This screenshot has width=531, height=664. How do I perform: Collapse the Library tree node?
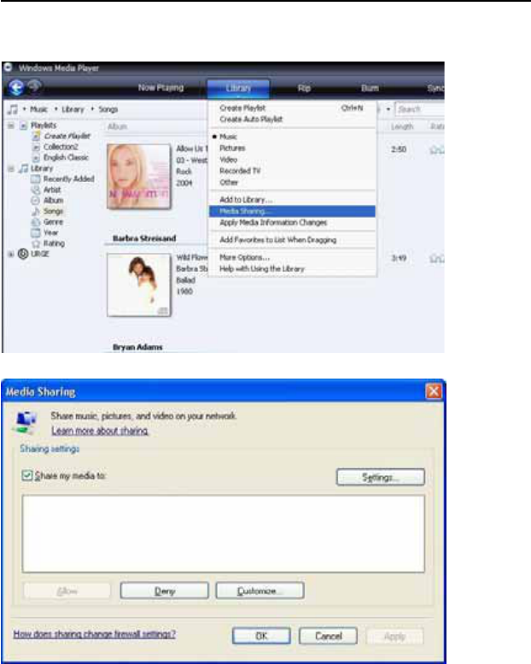[11, 168]
